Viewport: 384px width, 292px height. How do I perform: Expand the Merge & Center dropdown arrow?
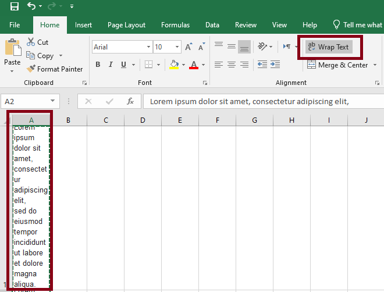point(374,65)
